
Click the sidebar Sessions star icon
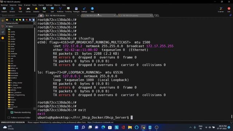pyautogui.click(x=3, y=21)
